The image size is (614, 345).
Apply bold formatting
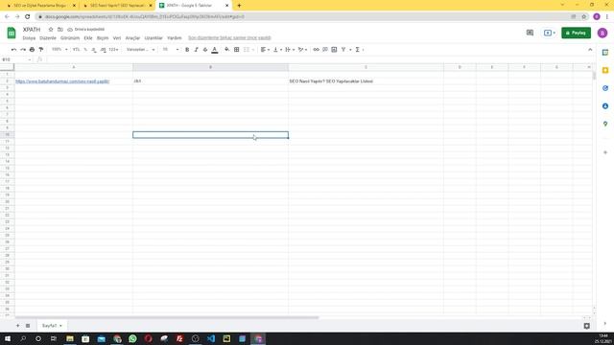click(187, 50)
